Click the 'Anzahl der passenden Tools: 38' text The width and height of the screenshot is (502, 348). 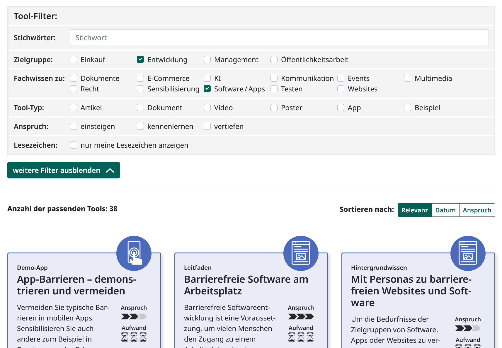[62, 209]
